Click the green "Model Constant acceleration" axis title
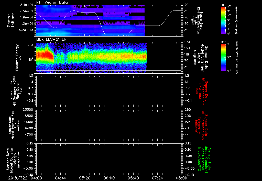The image size is (262, 181). click(204, 160)
